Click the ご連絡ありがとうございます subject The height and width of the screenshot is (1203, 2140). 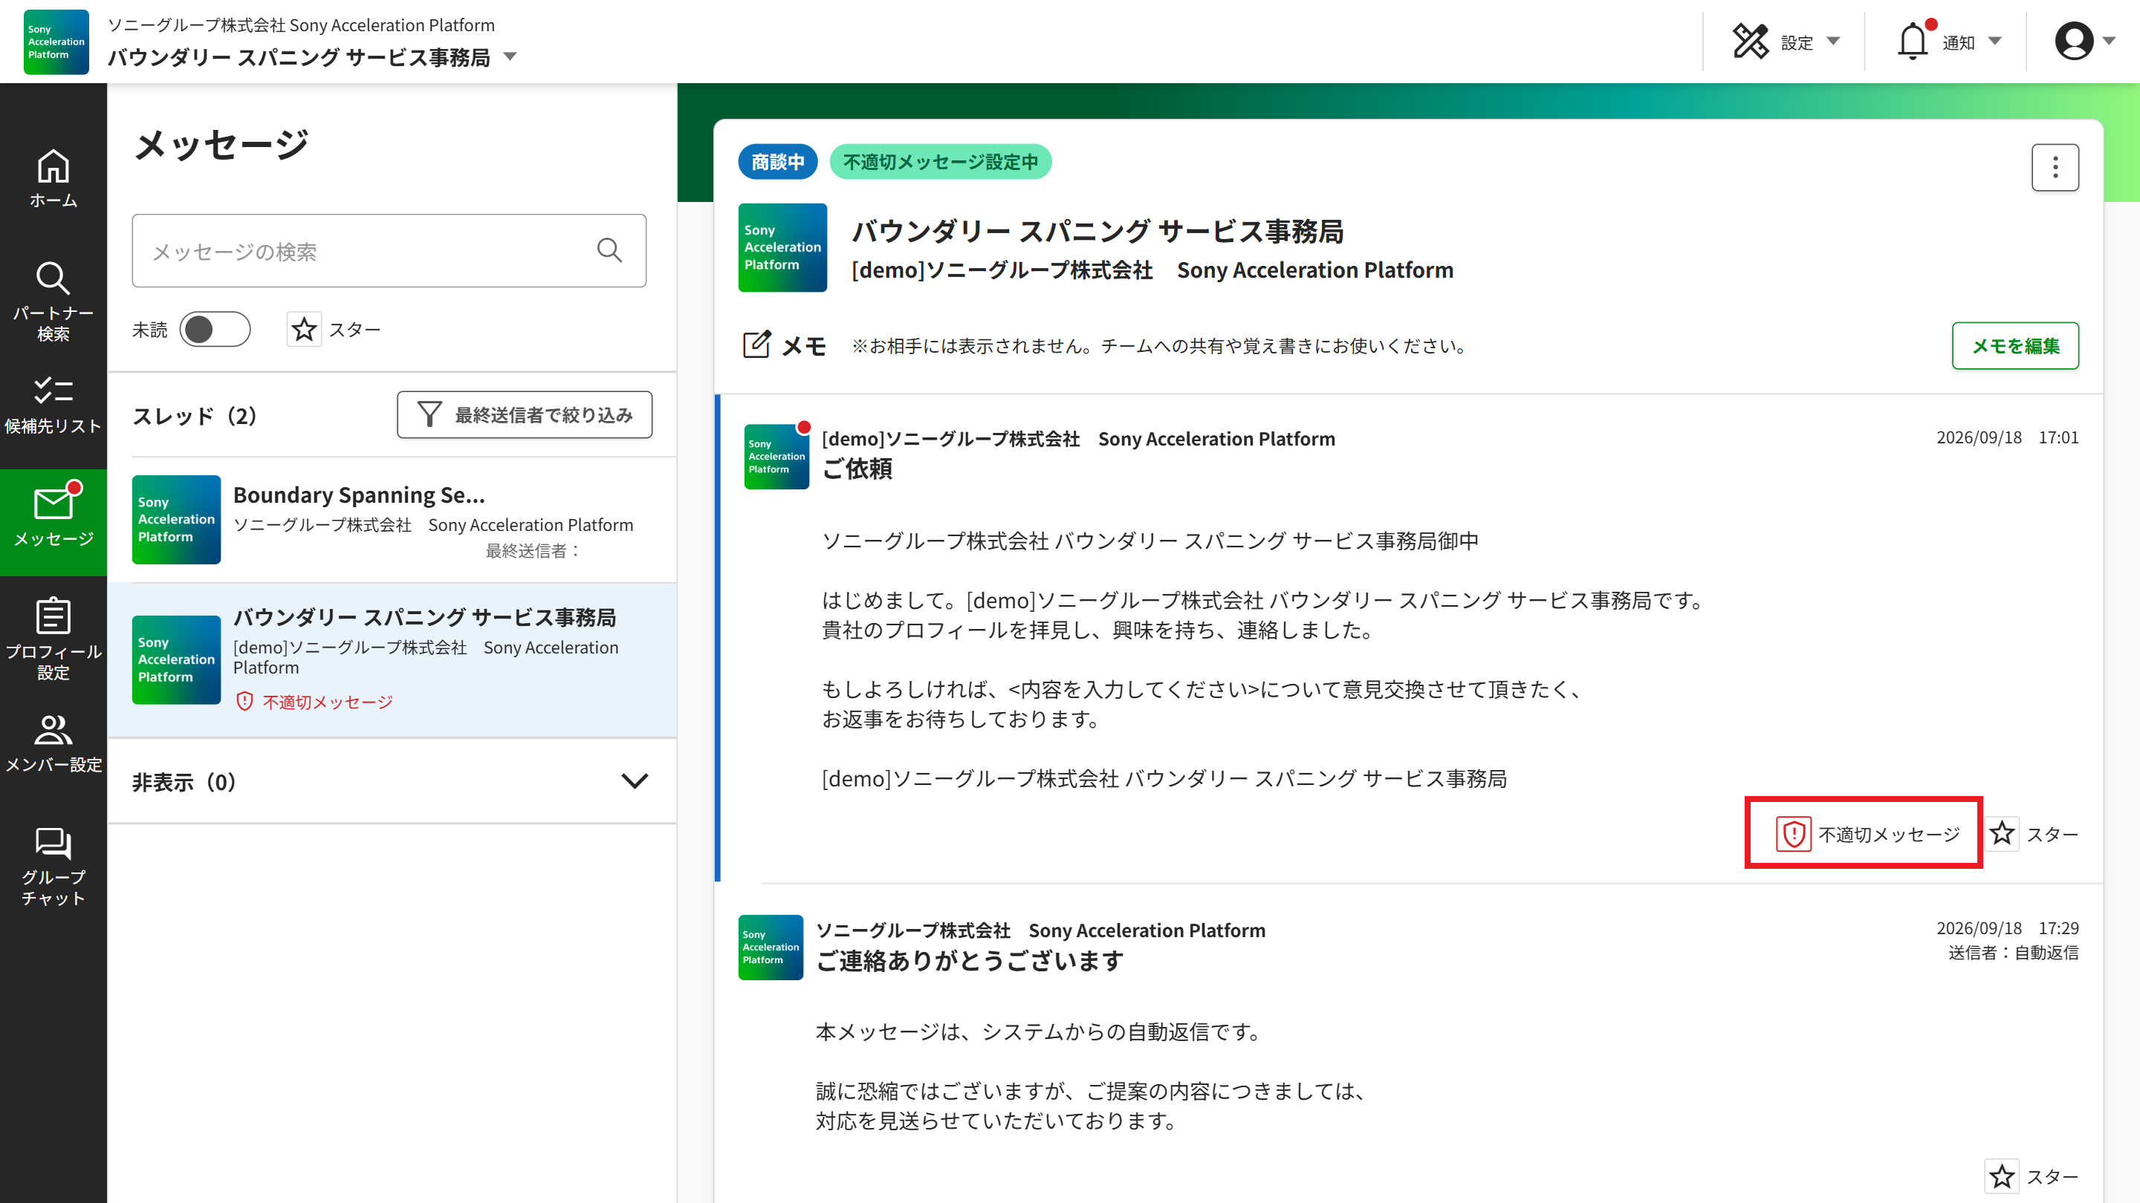970,961
